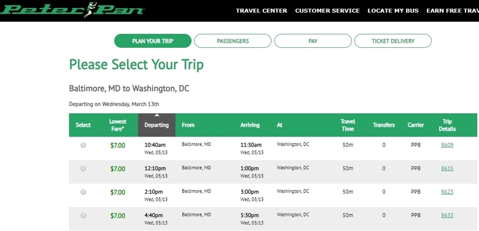
Task: Pick the 4:40pm departure radio button
Action: click(83, 215)
